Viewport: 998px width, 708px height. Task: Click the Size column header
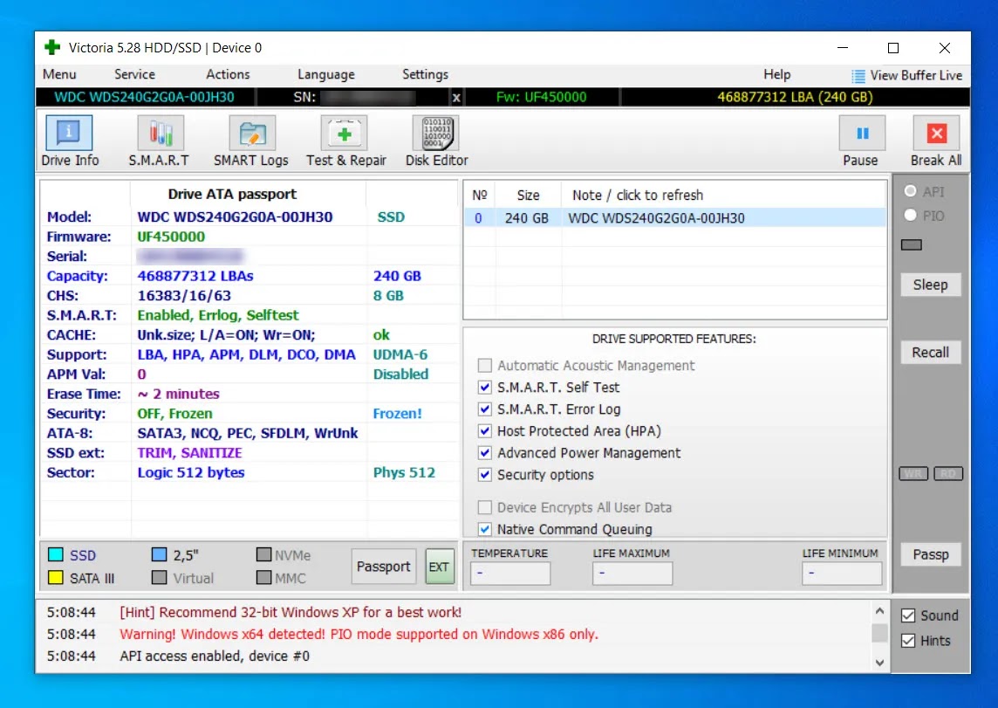point(529,195)
